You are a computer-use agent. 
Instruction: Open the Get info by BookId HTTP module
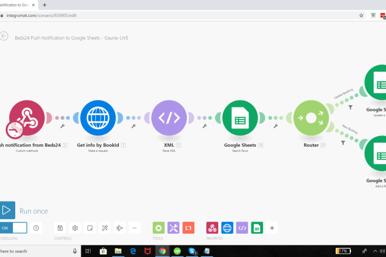click(x=98, y=117)
